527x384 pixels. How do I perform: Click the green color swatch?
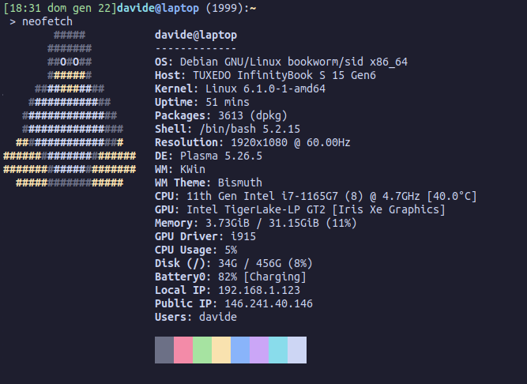[x=202, y=350]
